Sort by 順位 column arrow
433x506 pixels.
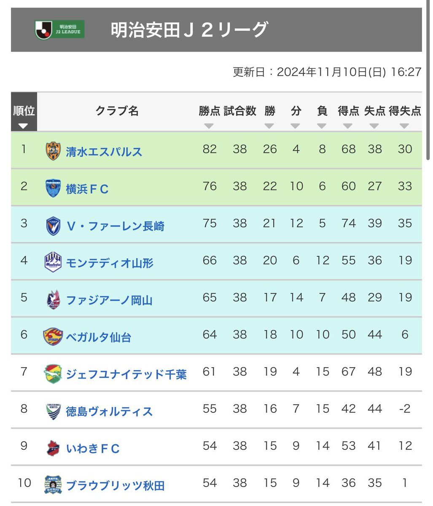click(x=23, y=126)
